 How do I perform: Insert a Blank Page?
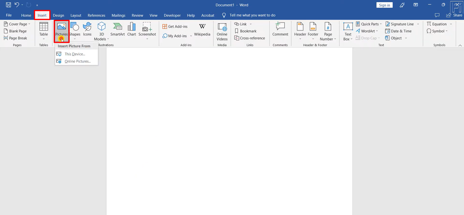coord(15,31)
